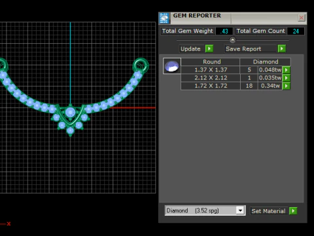Click the gem count 5 cell

click(x=249, y=70)
